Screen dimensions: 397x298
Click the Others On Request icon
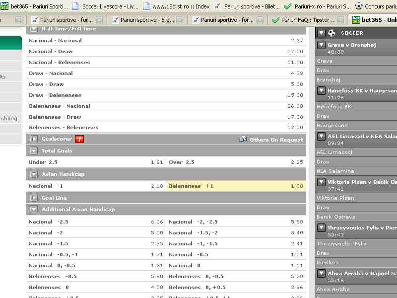pos(243,139)
